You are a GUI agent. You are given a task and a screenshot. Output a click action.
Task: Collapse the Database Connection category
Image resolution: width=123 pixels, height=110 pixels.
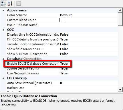pyautogui.click(x=4, y=59)
